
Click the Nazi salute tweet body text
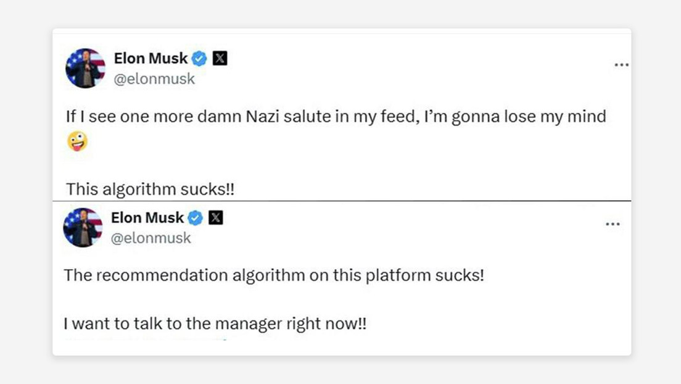point(336,116)
